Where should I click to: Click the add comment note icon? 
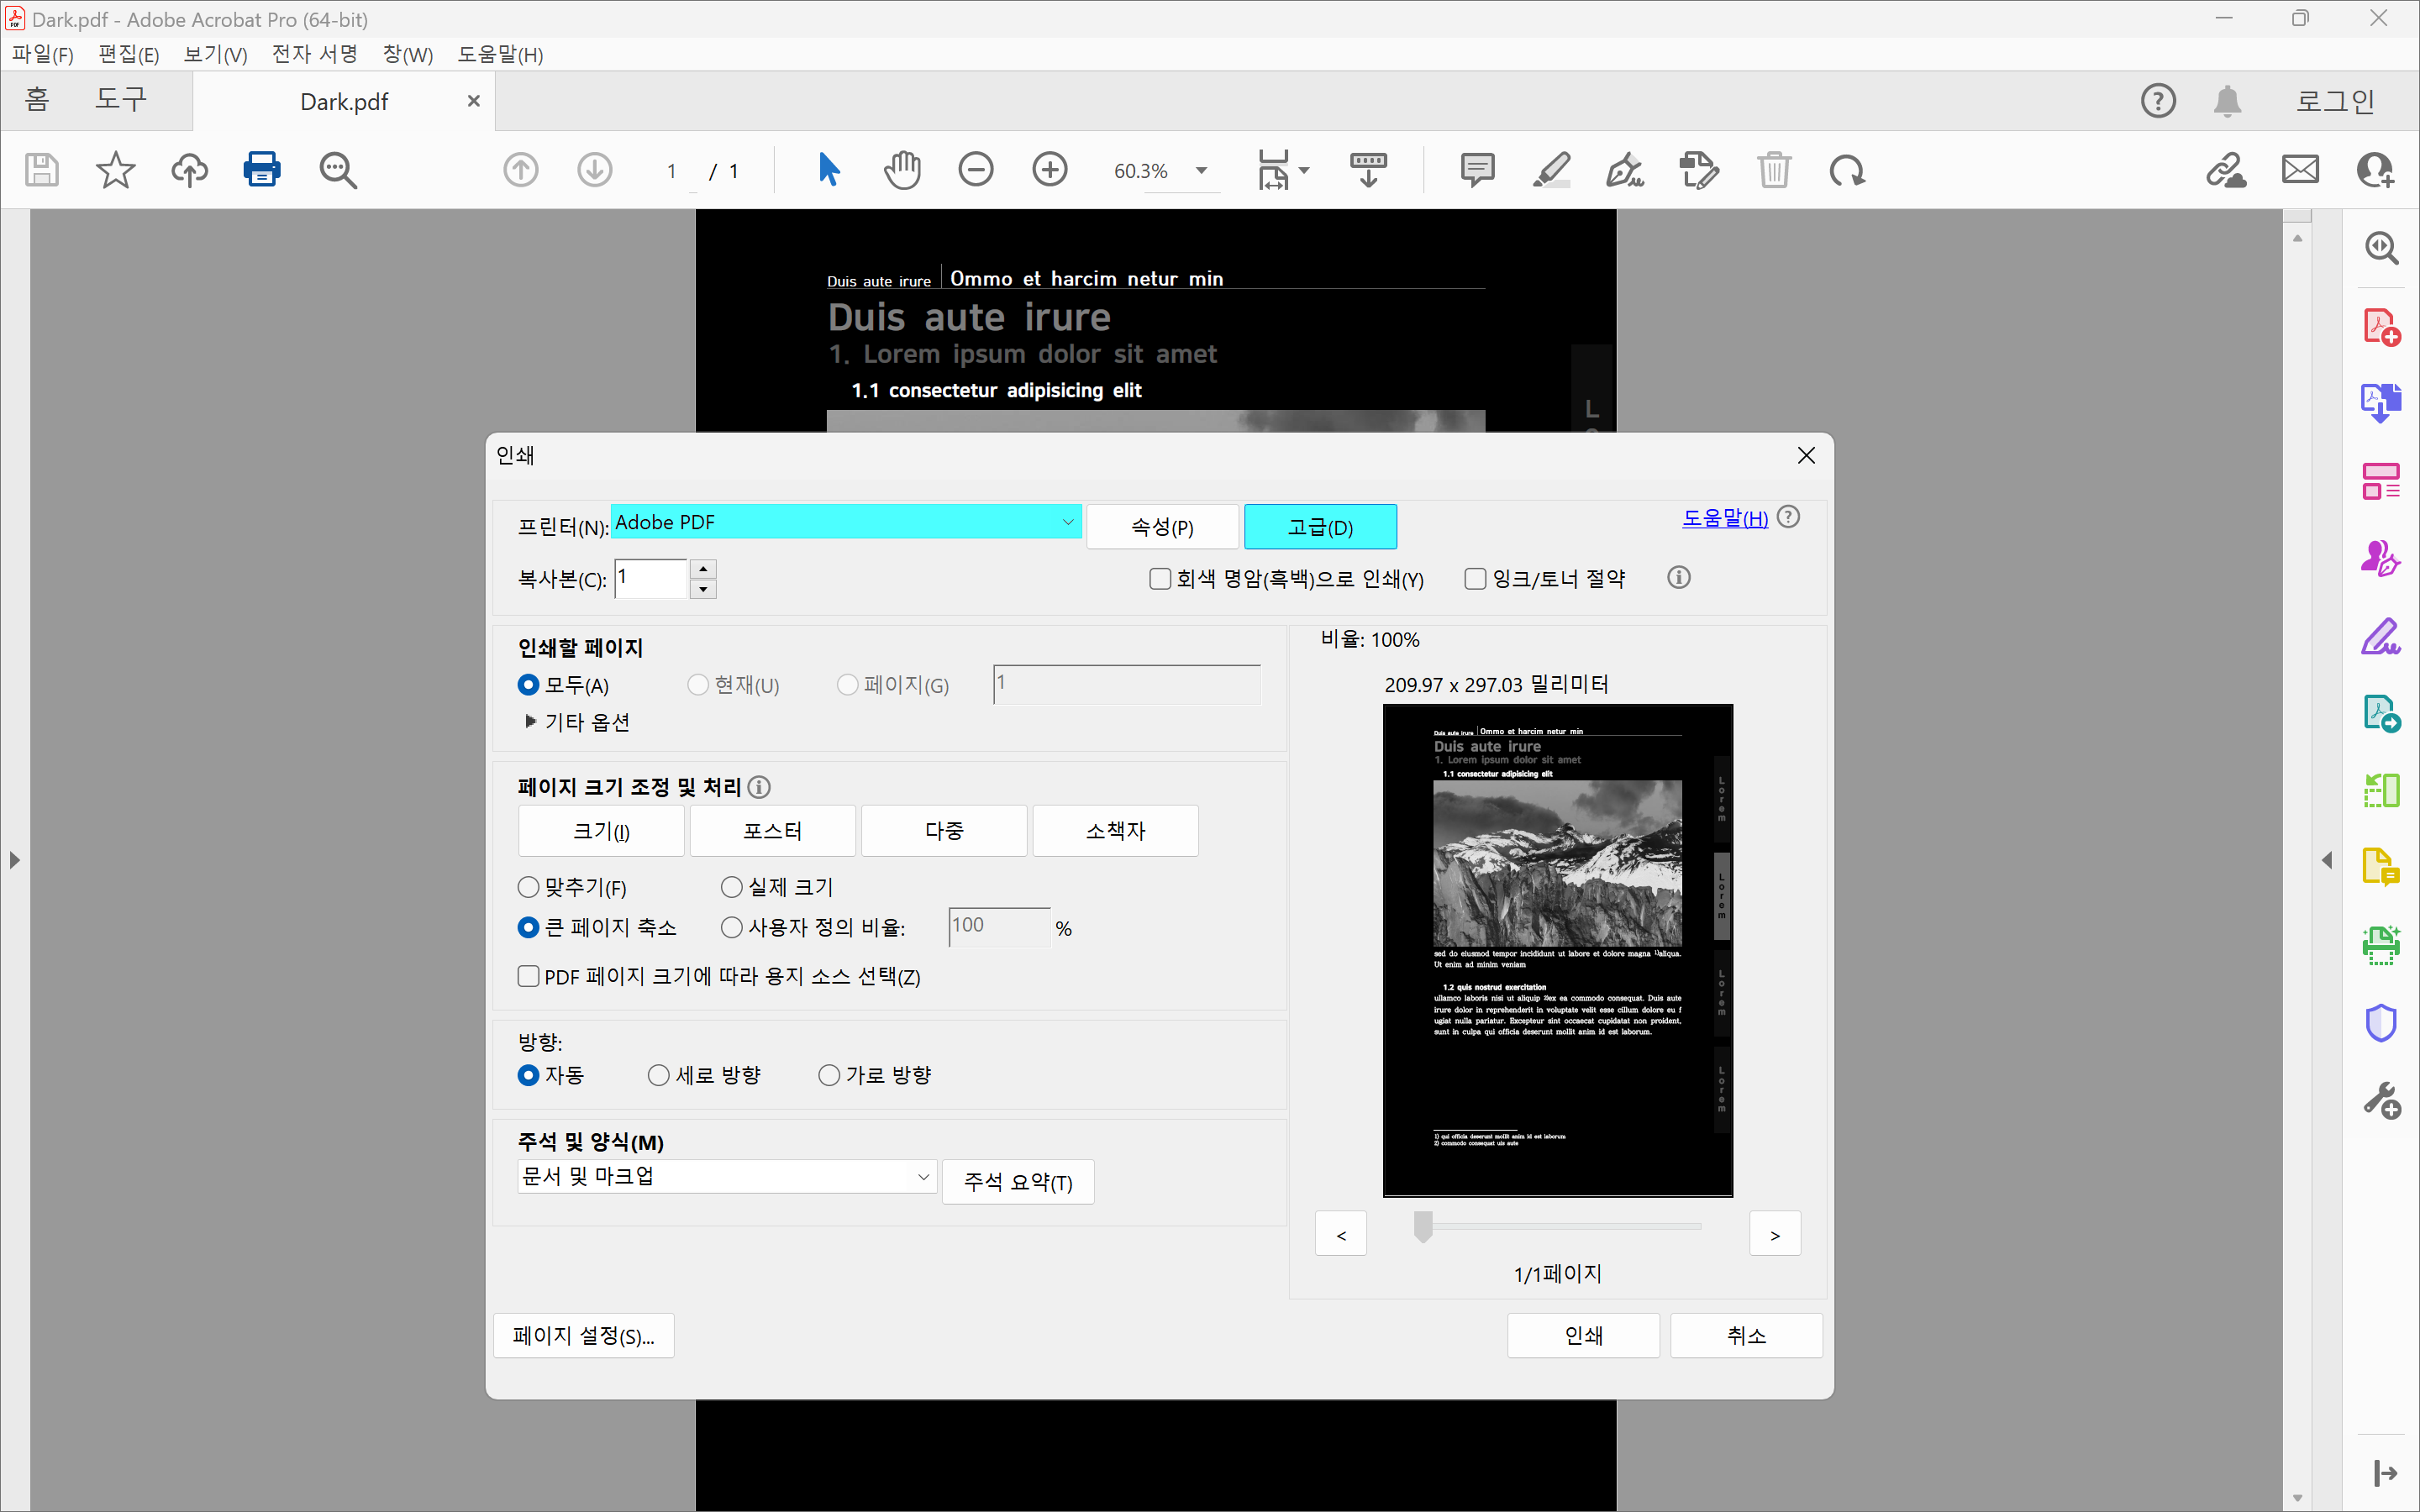click(1477, 170)
